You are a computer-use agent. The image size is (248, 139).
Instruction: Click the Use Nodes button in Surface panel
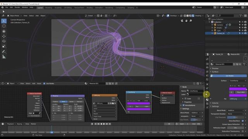pos(228,76)
